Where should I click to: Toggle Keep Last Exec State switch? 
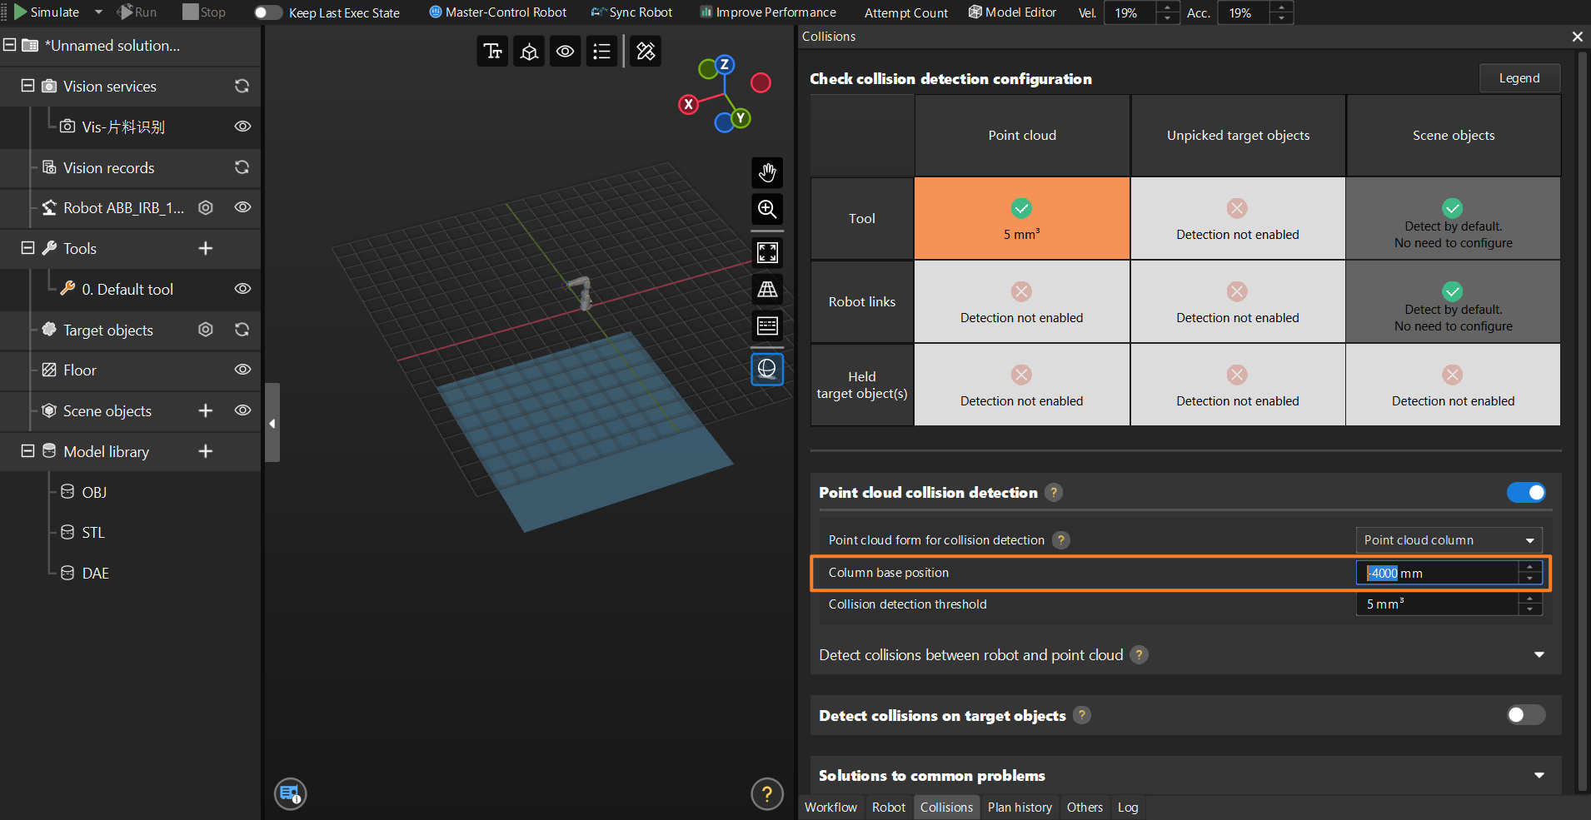pos(267,12)
